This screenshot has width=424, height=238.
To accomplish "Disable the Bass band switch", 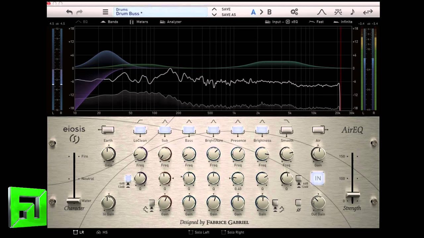I will point(189,130).
